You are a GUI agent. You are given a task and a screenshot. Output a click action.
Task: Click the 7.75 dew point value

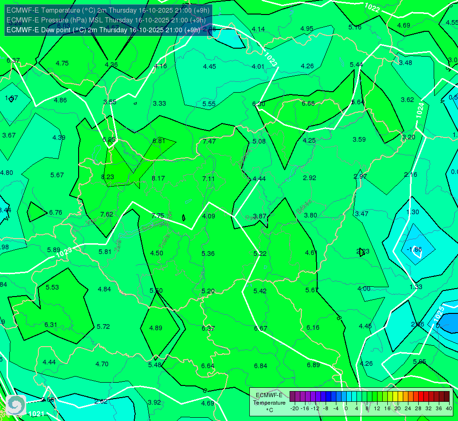(x=158, y=216)
